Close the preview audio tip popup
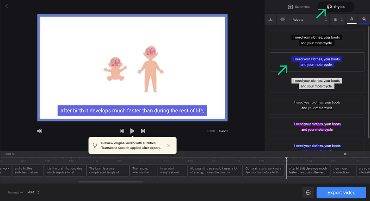Screen dimensions: 370x201 point(169,146)
